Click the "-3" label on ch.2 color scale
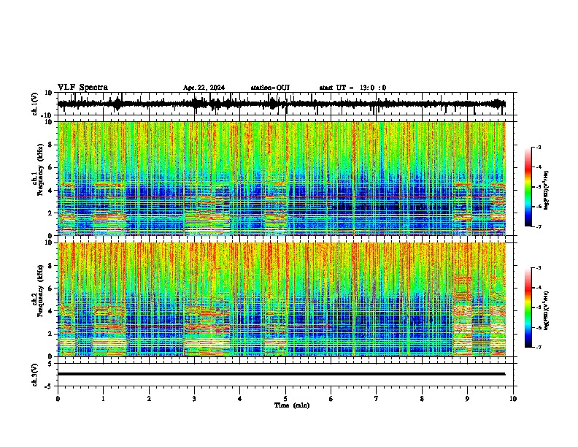578x447 pixels. click(x=539, y=268)
